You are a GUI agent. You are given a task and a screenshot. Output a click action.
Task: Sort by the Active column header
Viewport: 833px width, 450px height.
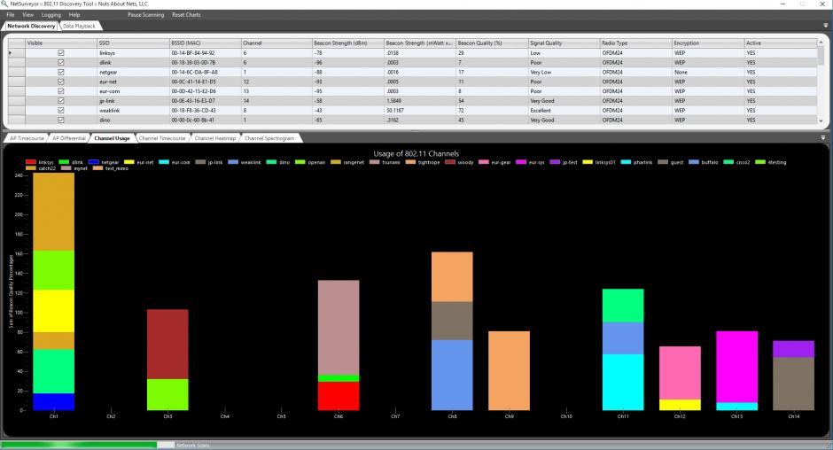[780, 43]
